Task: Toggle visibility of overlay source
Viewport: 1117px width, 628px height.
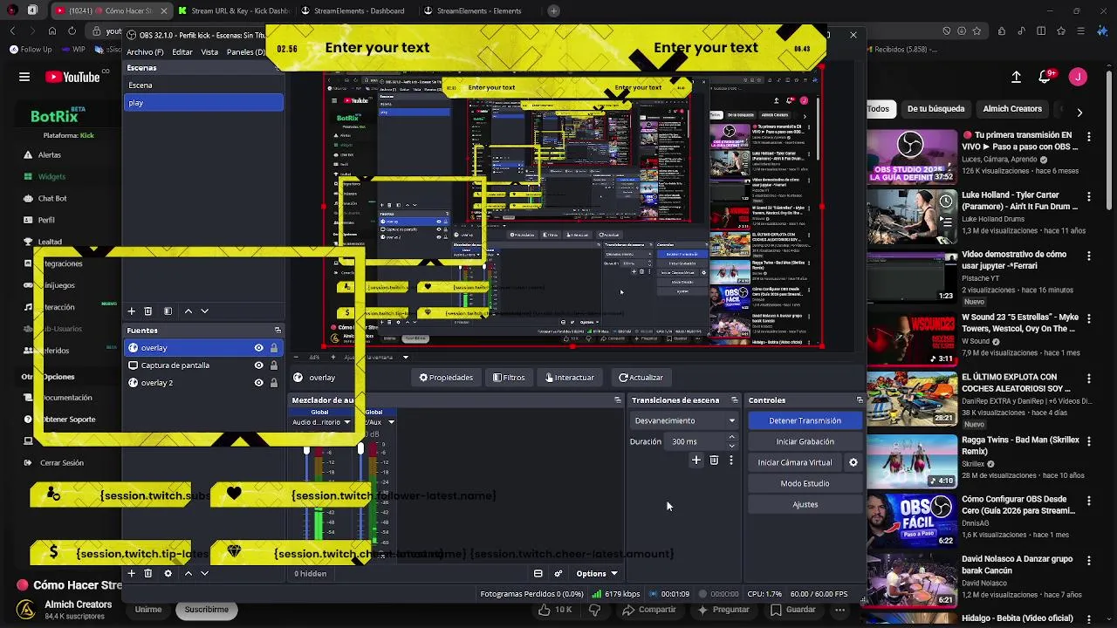Action: (x=258, y=348)
